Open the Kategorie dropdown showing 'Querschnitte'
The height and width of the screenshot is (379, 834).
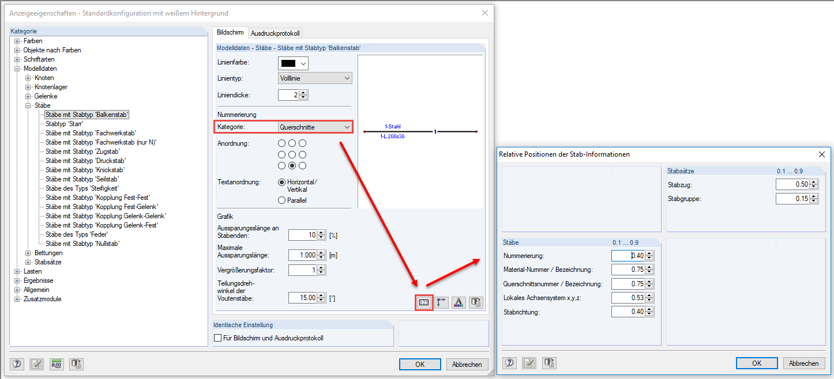click(x=314, y=126)
